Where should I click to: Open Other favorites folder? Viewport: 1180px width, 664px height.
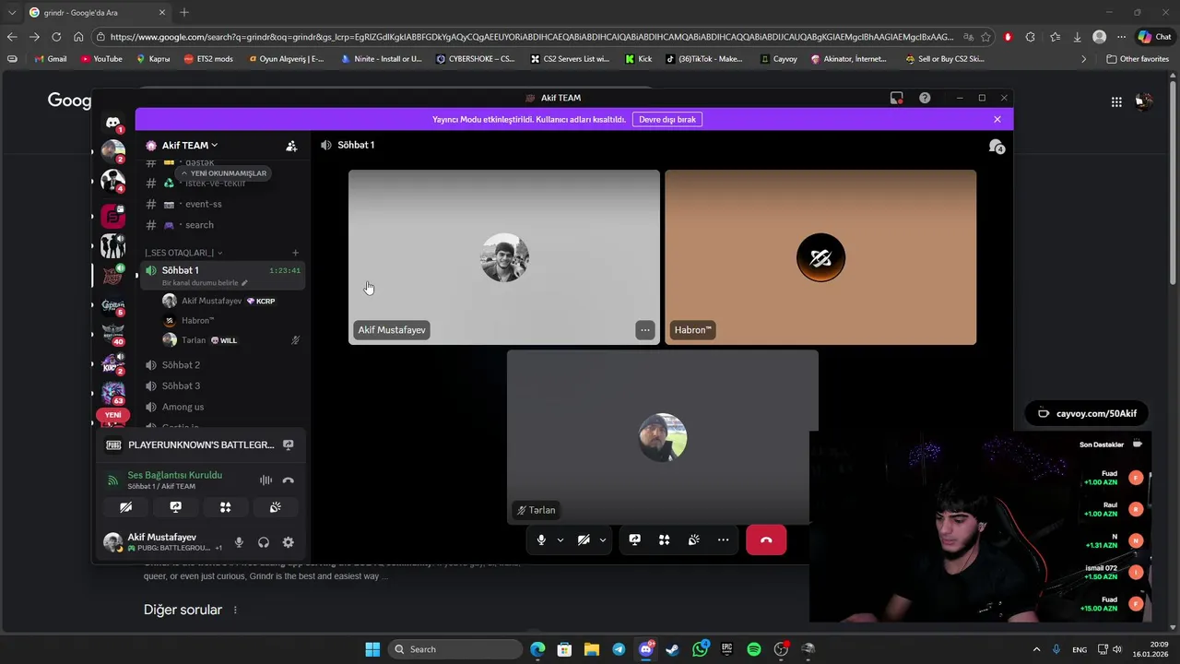point(1138,59)
